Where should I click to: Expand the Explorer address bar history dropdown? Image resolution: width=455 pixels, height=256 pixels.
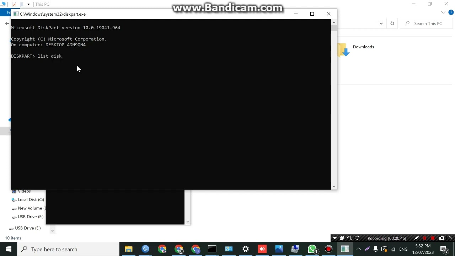click(x=381, y=23)
